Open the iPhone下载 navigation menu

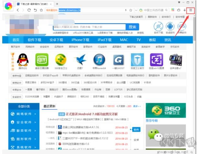point(80,40)
